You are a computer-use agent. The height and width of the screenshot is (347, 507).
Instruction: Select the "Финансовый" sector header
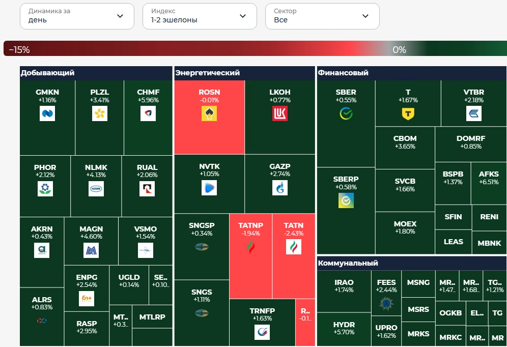[412, 73]
